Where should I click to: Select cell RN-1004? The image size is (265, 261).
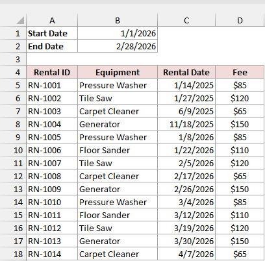point(52,124)
